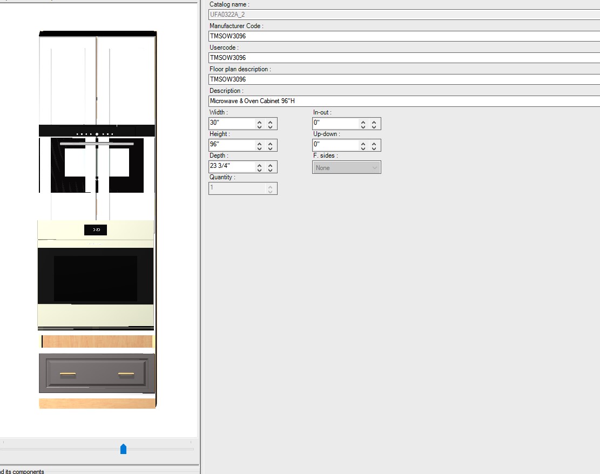600x474 pixels.
Task: Click the "Floor plan description :" label
Action: pyautogui.click(x=240, y=69)
